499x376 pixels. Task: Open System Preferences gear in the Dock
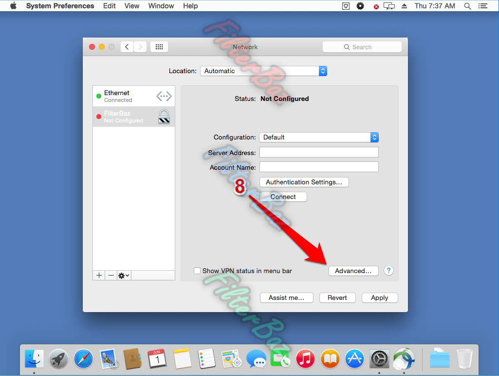point(379,359)
